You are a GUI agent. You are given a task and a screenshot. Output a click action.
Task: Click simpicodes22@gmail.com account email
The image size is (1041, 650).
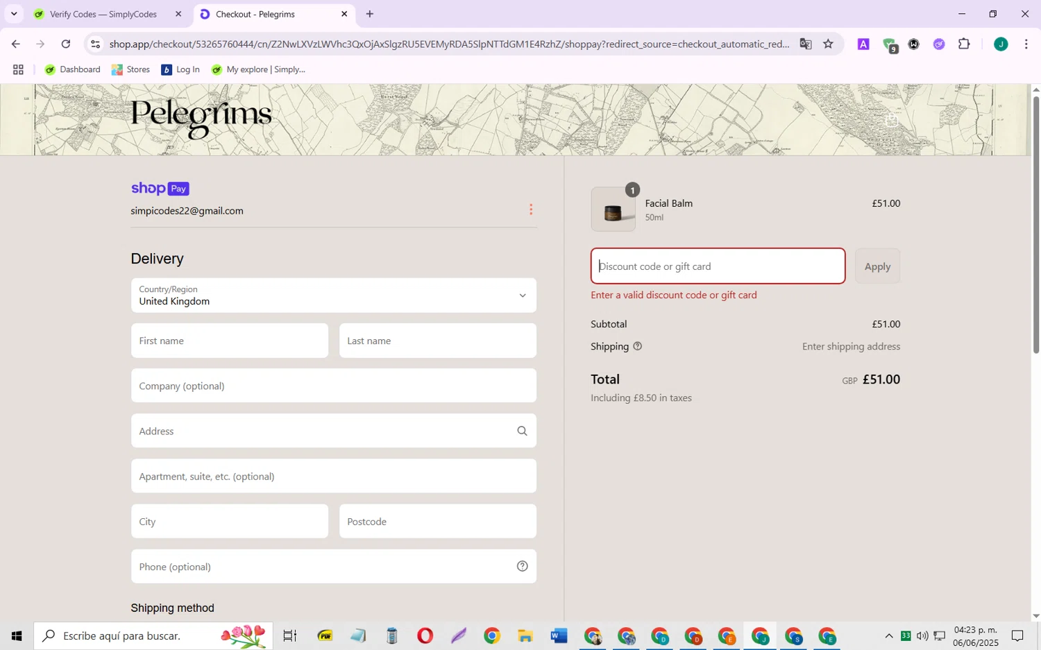click(x=187, y=211)
